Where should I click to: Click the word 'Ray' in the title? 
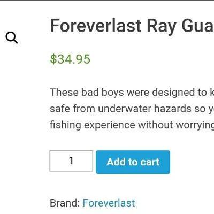(162, 27)
